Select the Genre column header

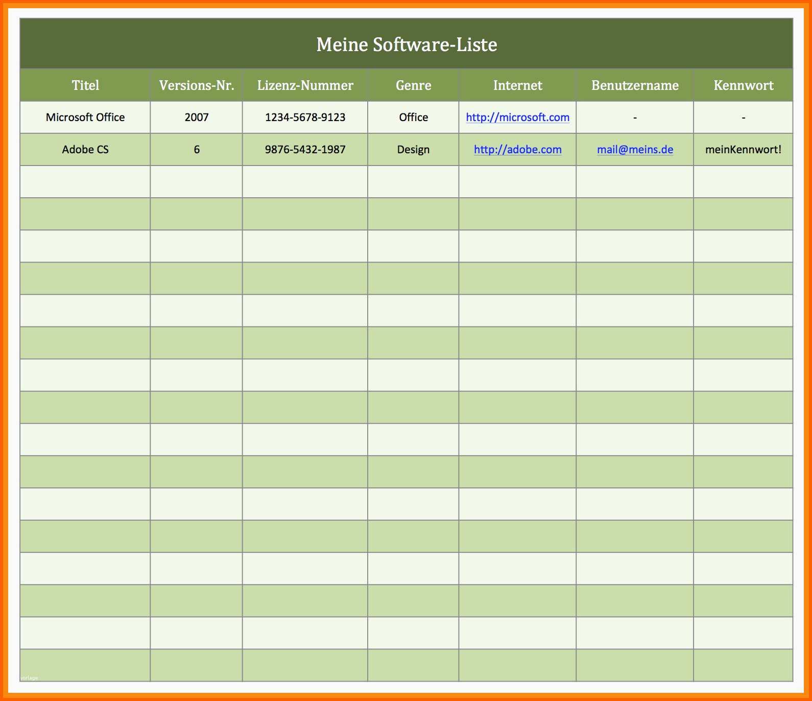tap(413, 85)
